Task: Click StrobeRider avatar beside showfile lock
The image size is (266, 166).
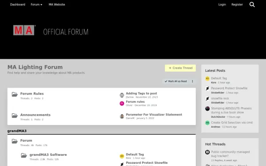Action: click(x=207, y=99)
